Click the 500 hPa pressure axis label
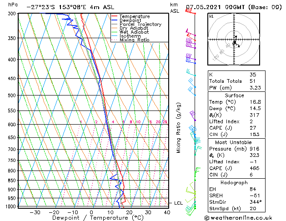This screenshot has height=221, width=286. tap(12, 95)
